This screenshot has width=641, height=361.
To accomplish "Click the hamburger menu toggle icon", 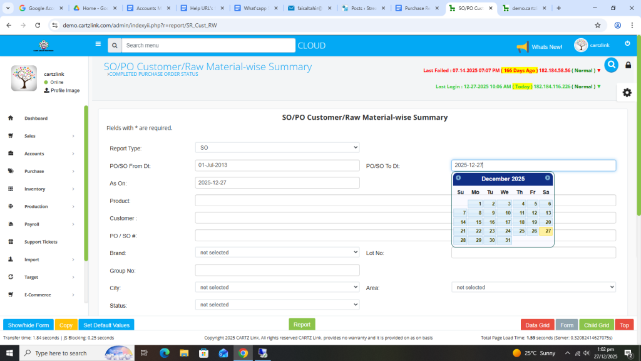I will pos(98,44).
